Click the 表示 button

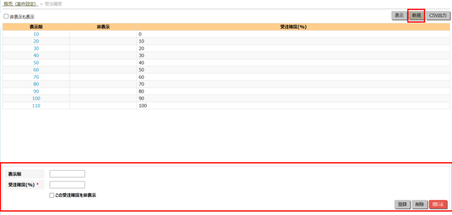[x=399, y=15]
